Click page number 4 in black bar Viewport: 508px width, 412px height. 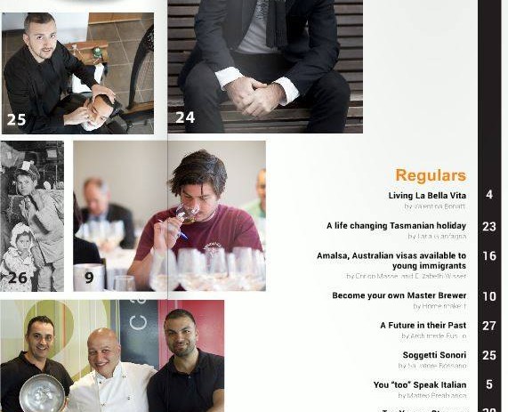point(489,195)
